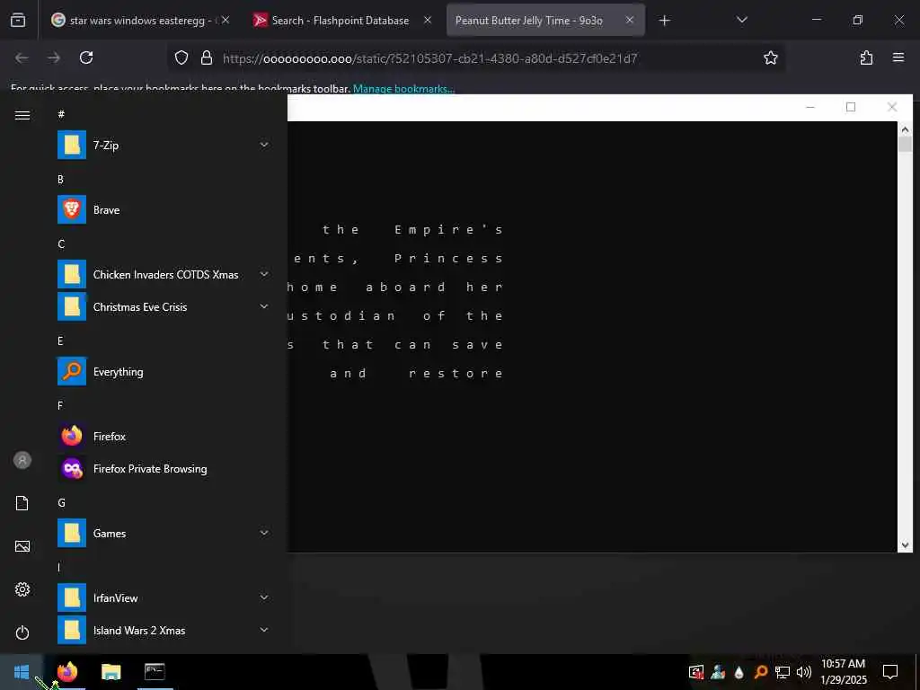The width and height of the screenshot is (920, 690).
Task: Jump to letter F section header
Action: [60, 405]
